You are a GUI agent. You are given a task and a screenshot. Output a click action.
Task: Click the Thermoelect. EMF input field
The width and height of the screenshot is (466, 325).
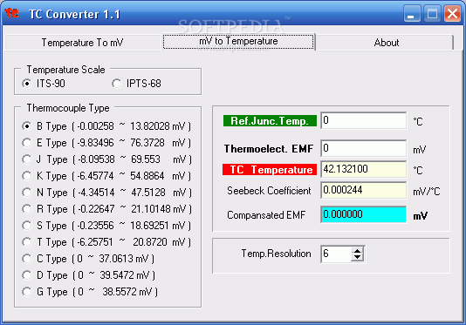[x=364, y=148]
